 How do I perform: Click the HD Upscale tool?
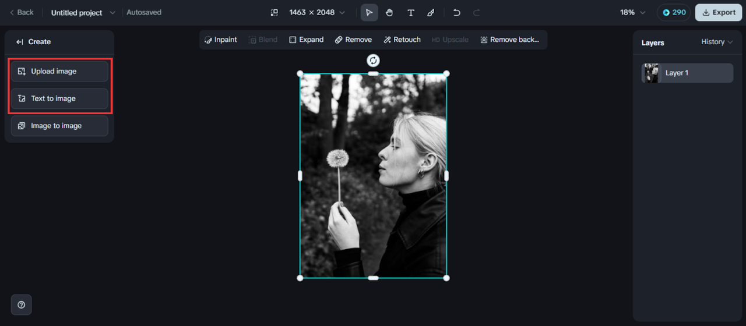pos(450,40)
